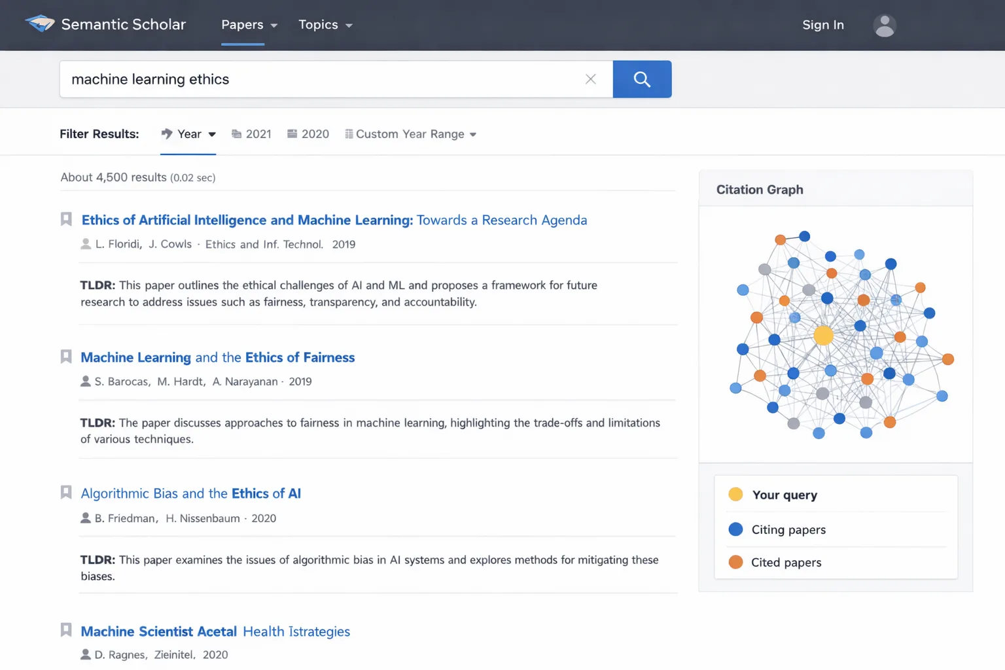Open the Algorithmic Bias and Ethics of AI paper
Screen dimensions: 1005x670
pos(190,493)
